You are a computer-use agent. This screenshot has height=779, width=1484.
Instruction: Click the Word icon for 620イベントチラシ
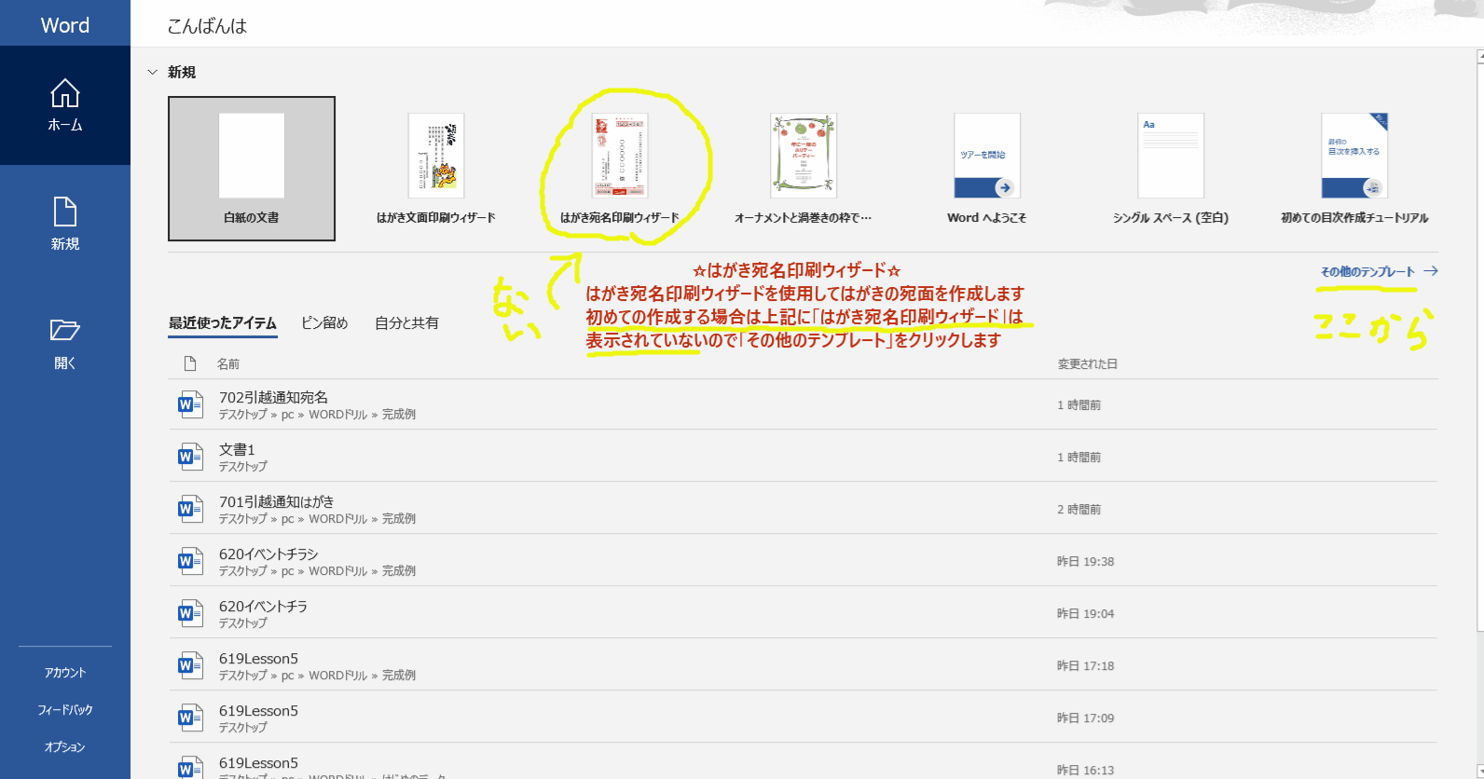pyautogui.click(x=190, y=562)
